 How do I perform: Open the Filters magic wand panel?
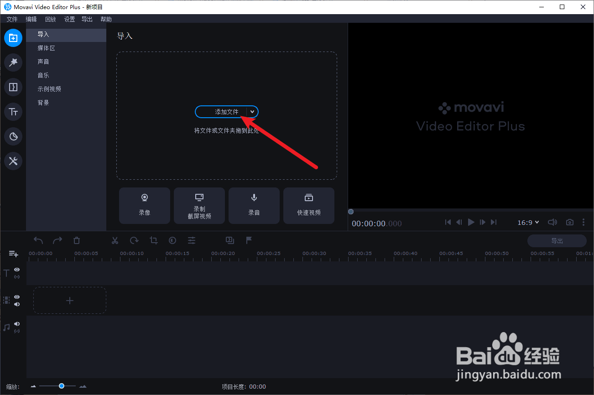tap(13, 62)
